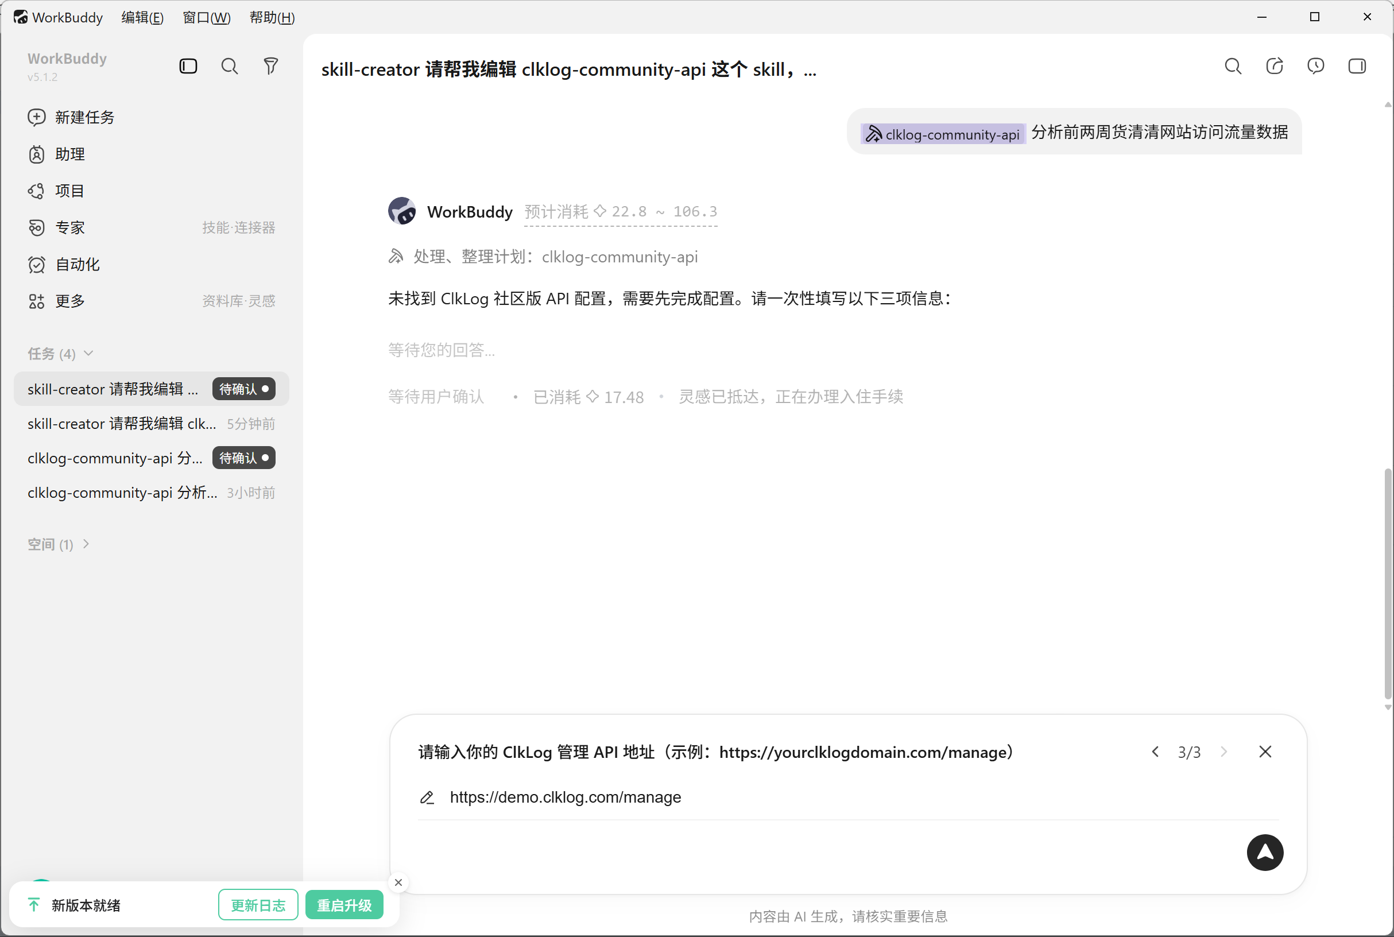Image resolution: width=1394 pixels, height=937 pixels.
Task: Open the 帮助(H) menu
Action: point(272,17)
